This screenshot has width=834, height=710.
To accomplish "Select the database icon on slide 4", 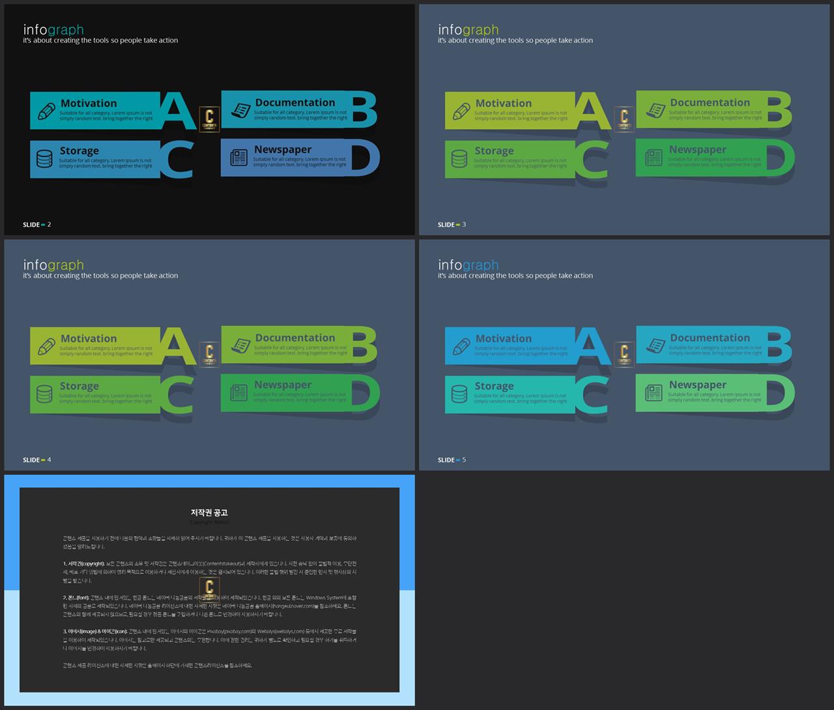I will (x=44, y=394).
